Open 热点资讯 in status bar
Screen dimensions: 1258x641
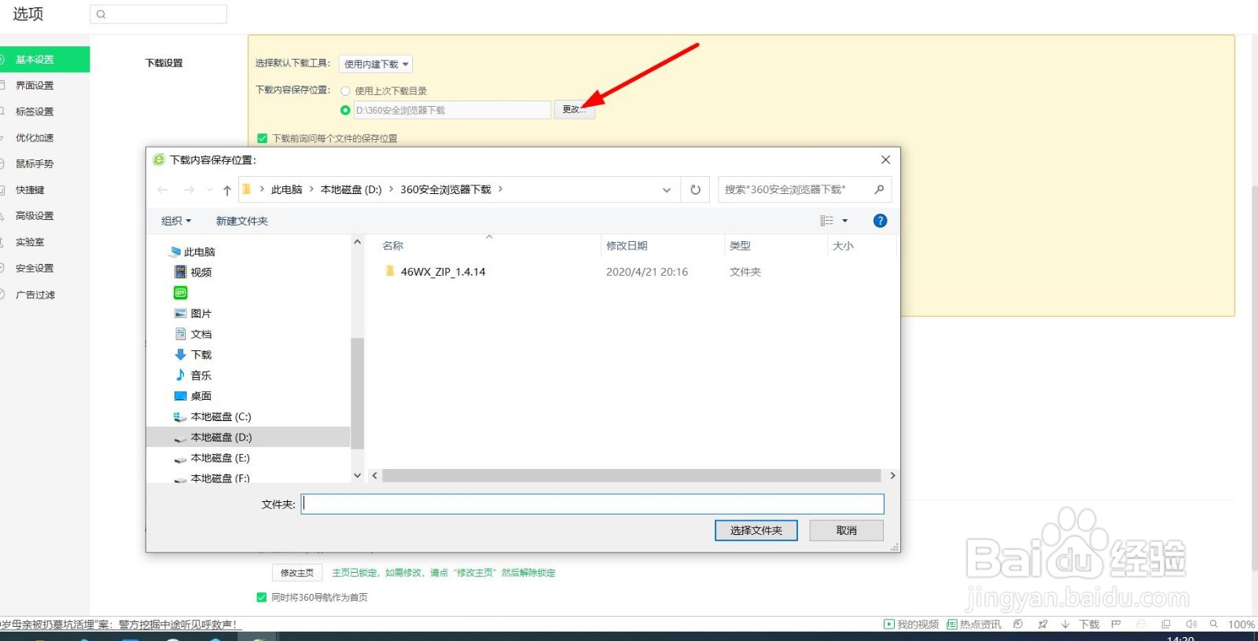point(974,625)
